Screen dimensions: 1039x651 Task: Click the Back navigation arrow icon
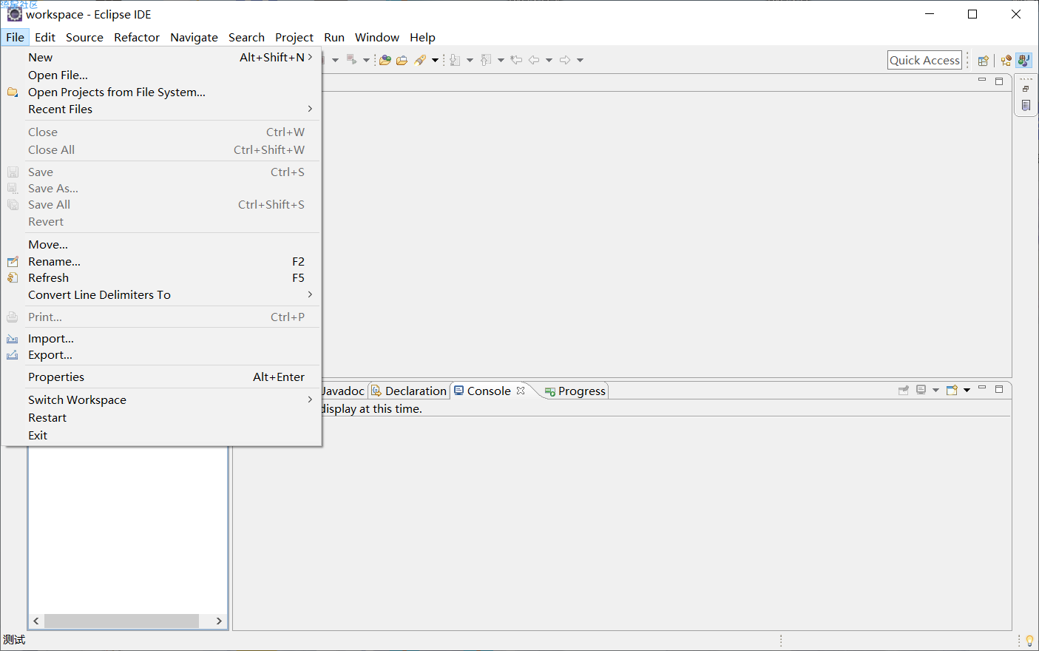pos(533,60)
